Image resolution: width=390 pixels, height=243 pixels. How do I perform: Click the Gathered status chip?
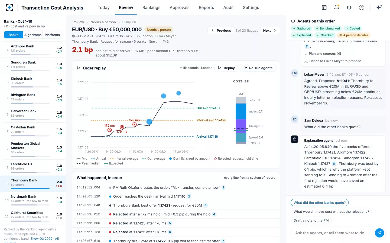(x=301, y=28)
